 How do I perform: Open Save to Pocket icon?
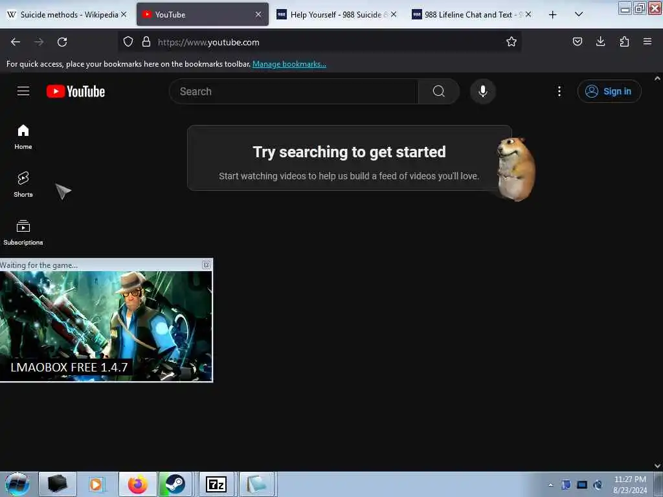click(577, 41)
